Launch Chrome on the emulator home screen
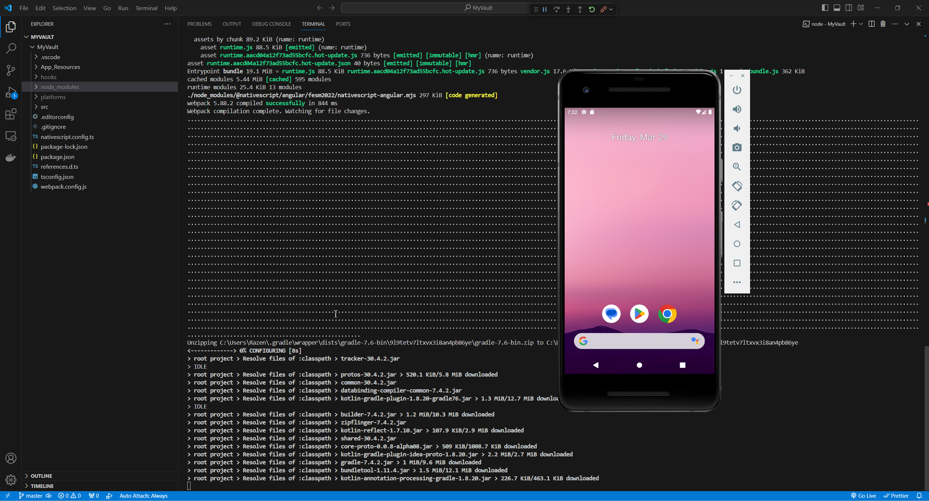929x501 pixels. (667, 314)
